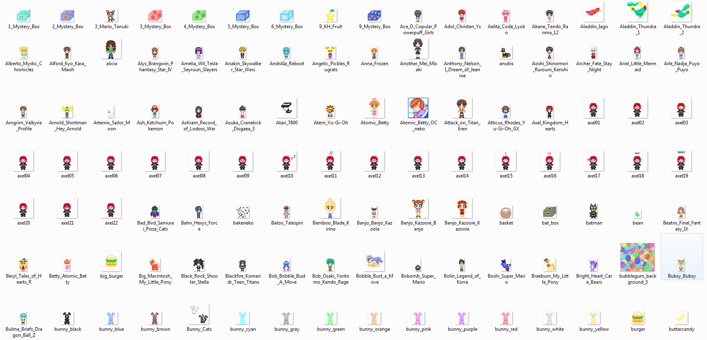Viewport: 707px width, 340px height.
Task: Select the Aladdin_Thundra_1 bird icon
Action: (x=637, y=12)
